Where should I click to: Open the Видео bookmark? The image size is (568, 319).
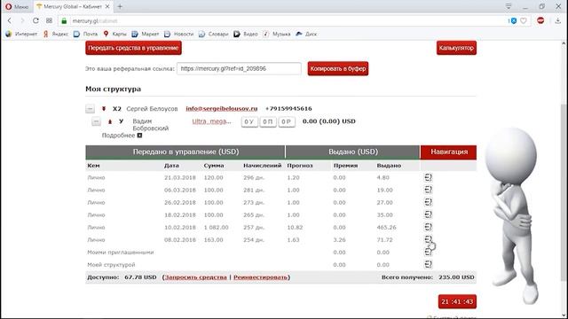point(246,34)
